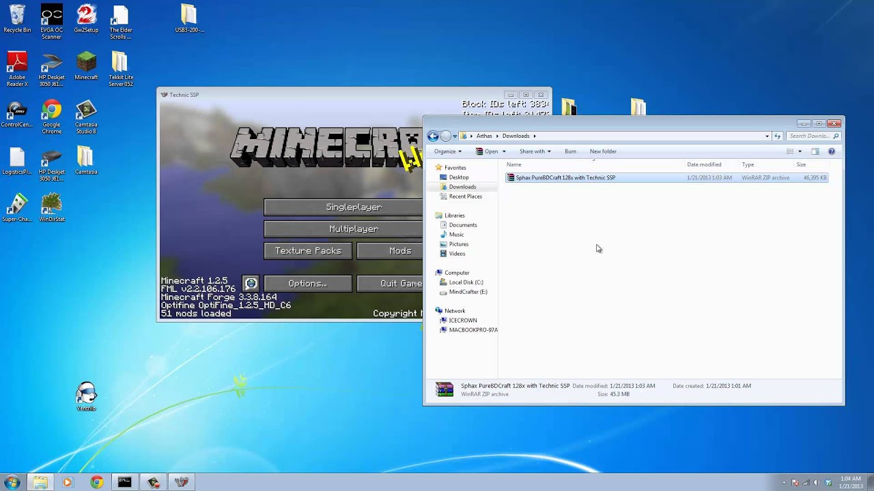Image resolution: width=874 pixels, height=491 pixels.
Task: Select Documents library in the sidebar
Action: click(463, 225)
